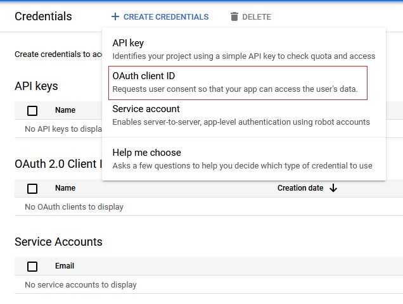
Task: Click the Service Accounts section heading
Action: point(58,242)
